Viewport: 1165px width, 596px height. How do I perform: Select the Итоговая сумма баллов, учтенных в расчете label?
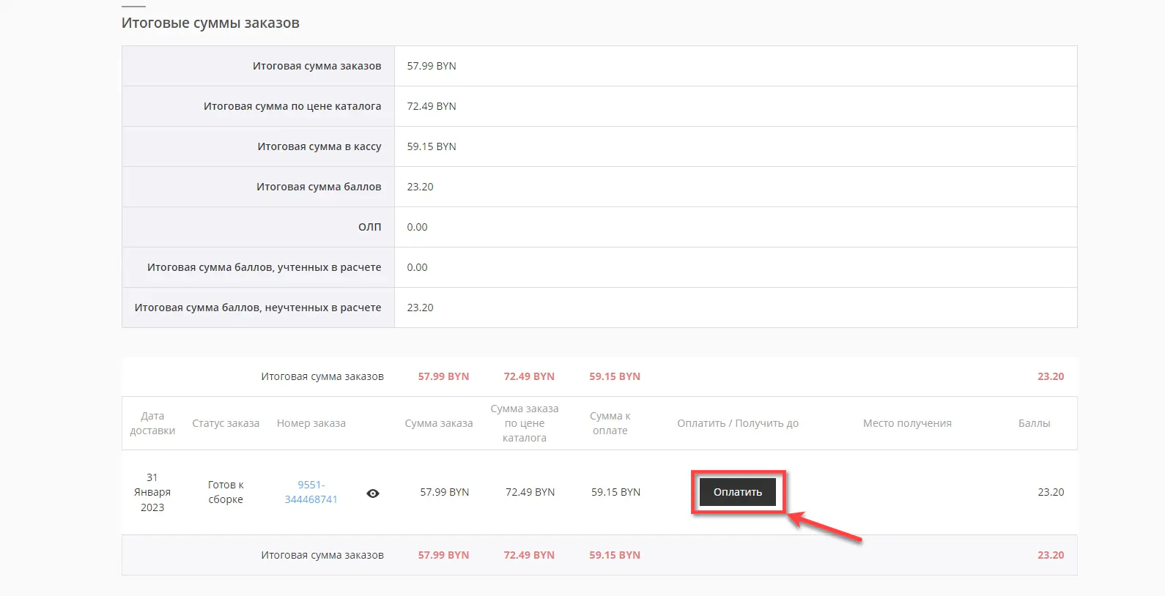264,267
